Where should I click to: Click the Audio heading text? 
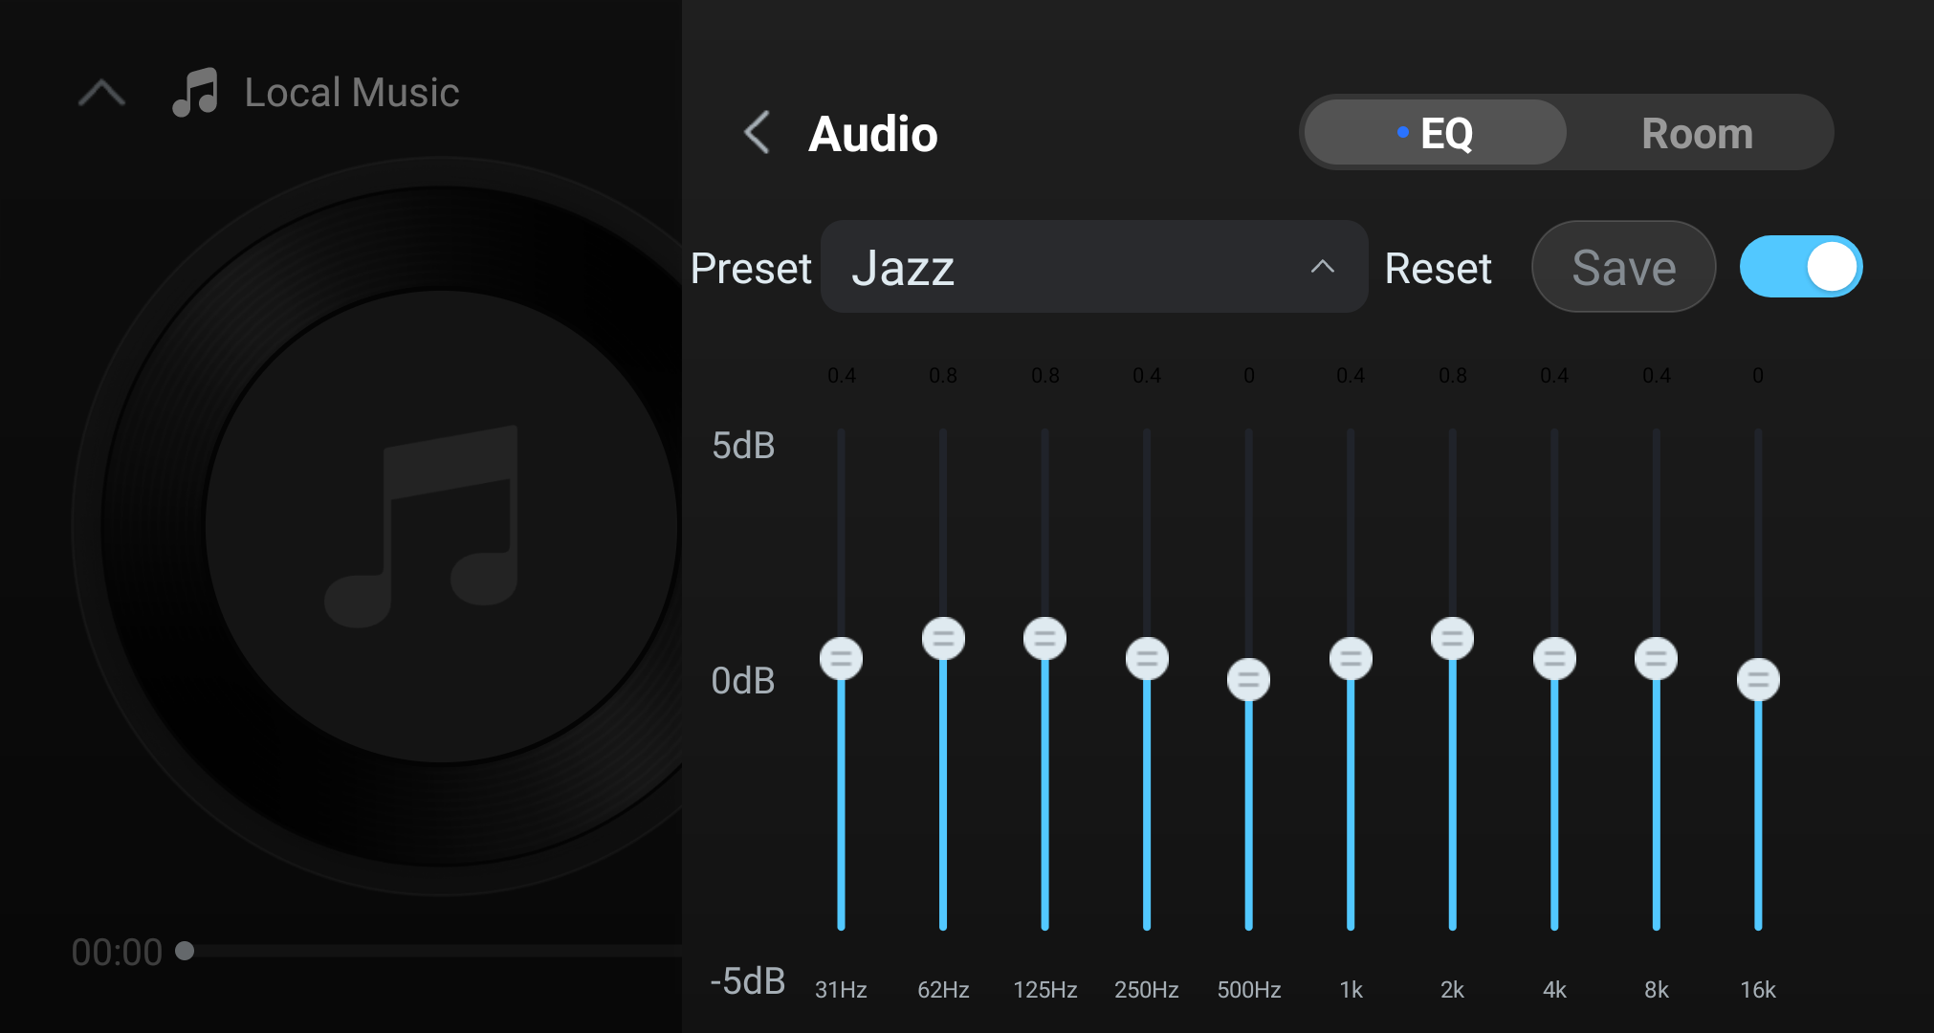pos(872,134)
